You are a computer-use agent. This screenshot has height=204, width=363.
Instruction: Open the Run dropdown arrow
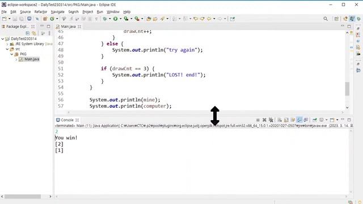[120, 19]
